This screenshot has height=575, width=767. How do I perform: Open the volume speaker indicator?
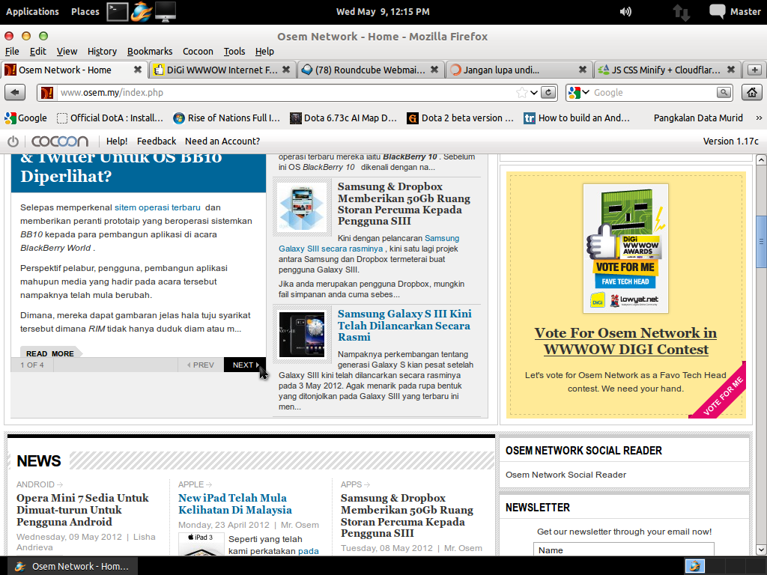pyautogui.click(x=625, y=12)
